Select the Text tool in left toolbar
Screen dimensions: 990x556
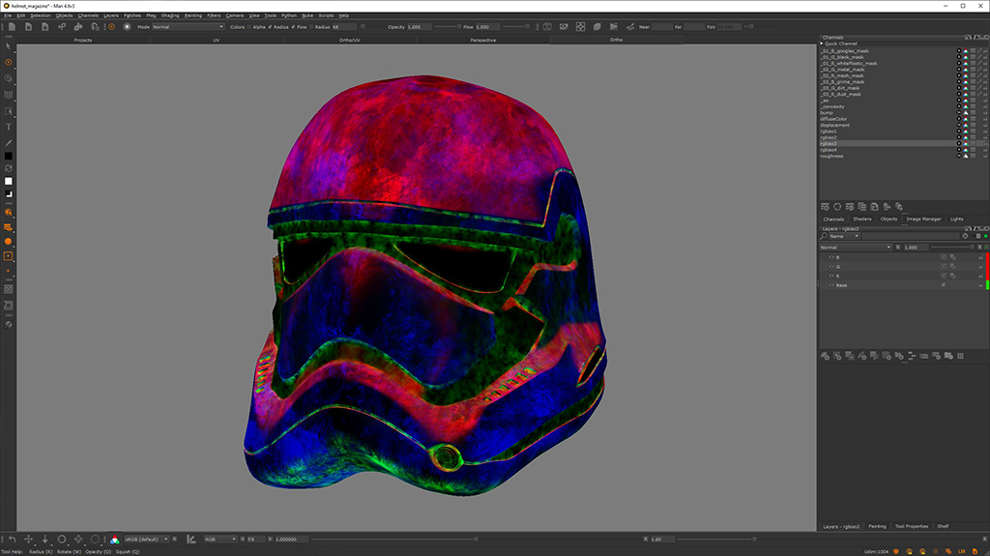8,127
